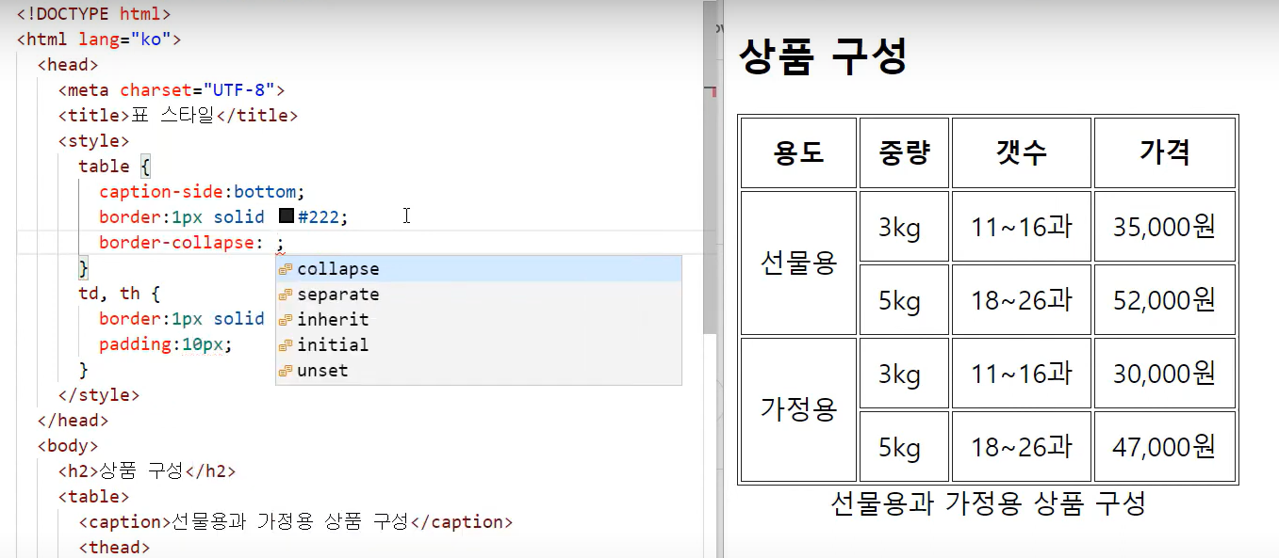Viewport: 1279px width, 558px height.
Task: Click the table caption 선물용과 가정용 상품 구성
Action: click(x=988, y=503)
